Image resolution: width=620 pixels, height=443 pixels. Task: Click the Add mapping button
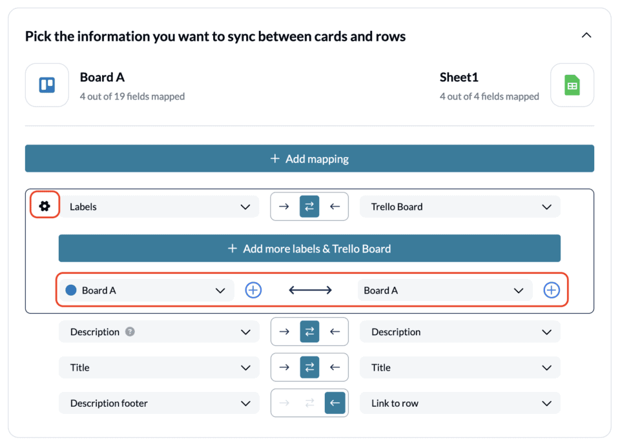[309, 159]
